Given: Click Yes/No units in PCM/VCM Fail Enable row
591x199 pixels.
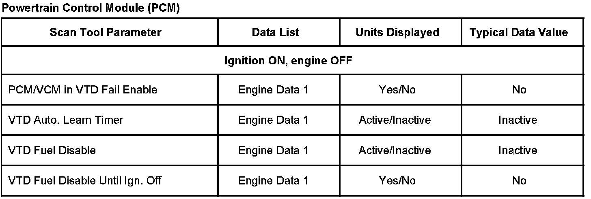Looking at the screenshot, I should click(397, 90).
